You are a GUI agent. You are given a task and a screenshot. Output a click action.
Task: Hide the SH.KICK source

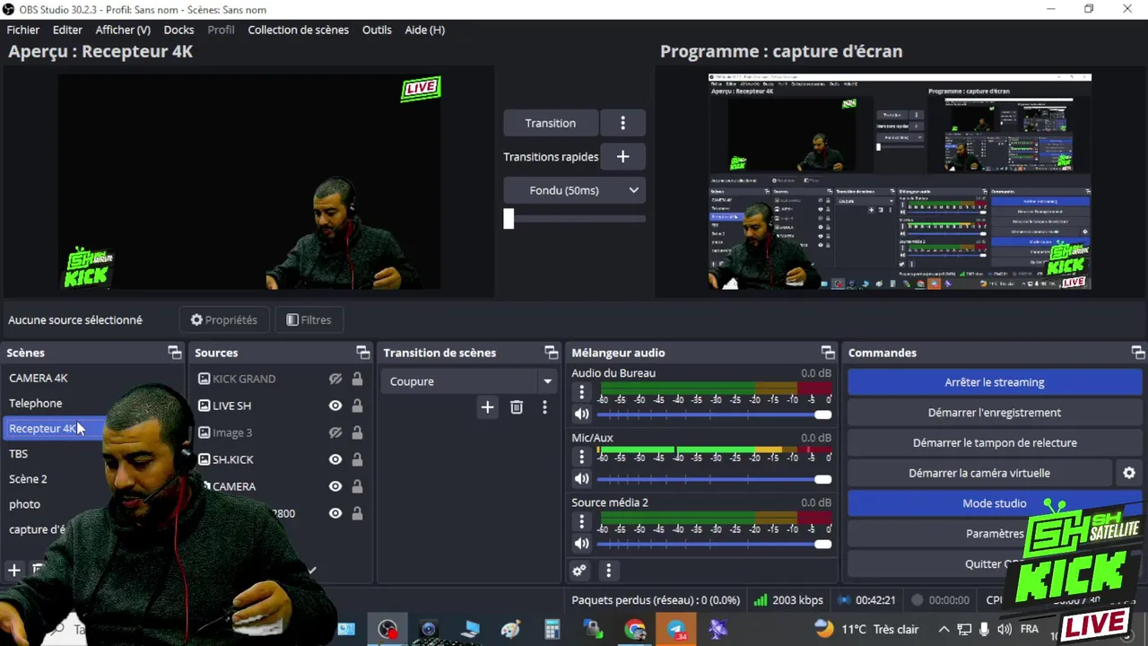[x=335, y=459]
